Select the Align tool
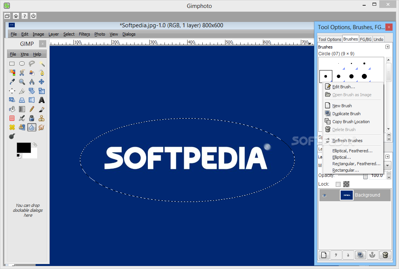Screen dimensions: 399x269 pos(12,91)
